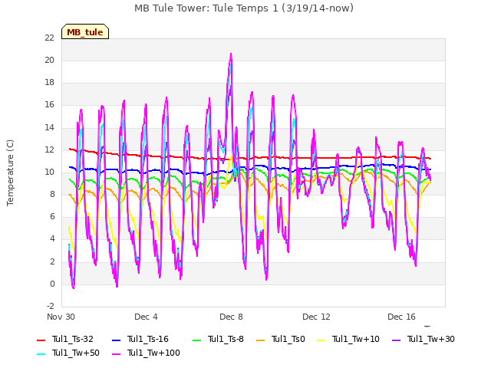Click the 6 y-axis tick label
Screen dimensions: 491x368
[52, 217]
